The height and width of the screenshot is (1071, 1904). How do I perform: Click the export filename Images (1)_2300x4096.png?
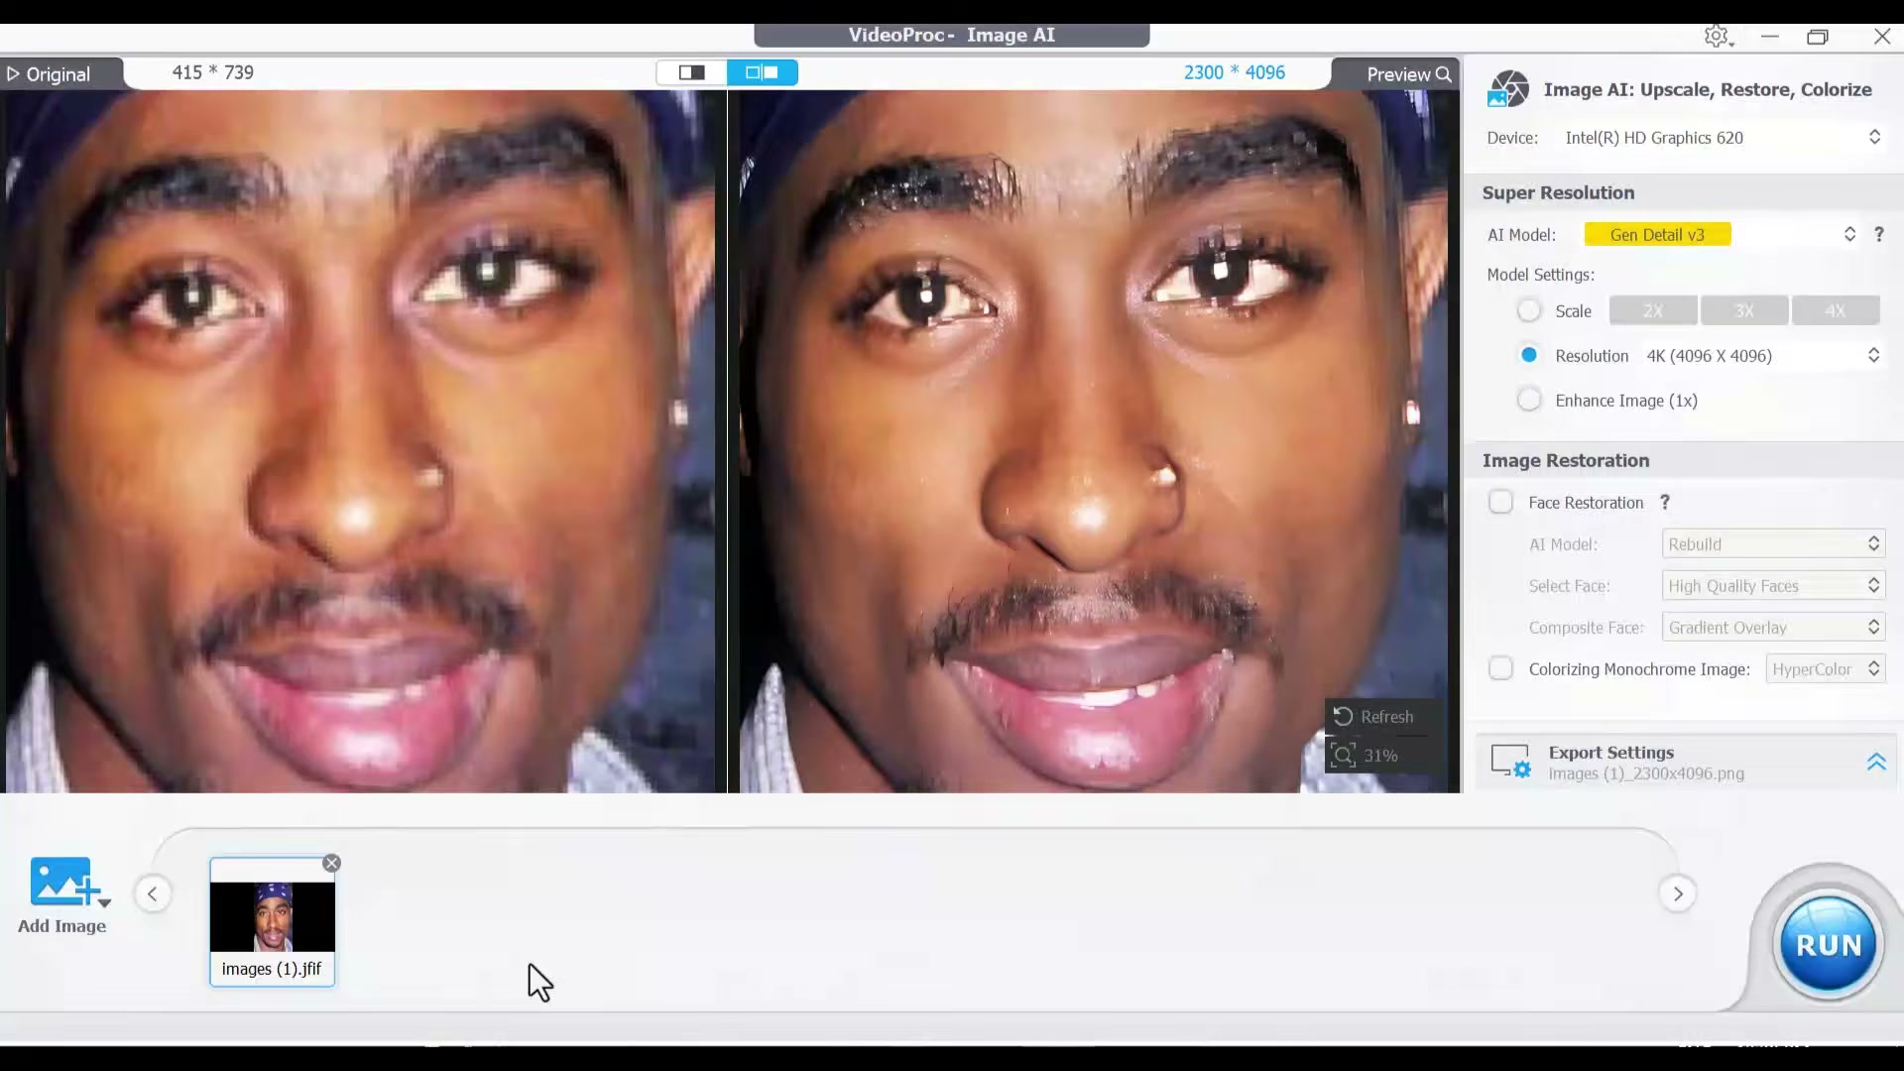point(1646,773)
